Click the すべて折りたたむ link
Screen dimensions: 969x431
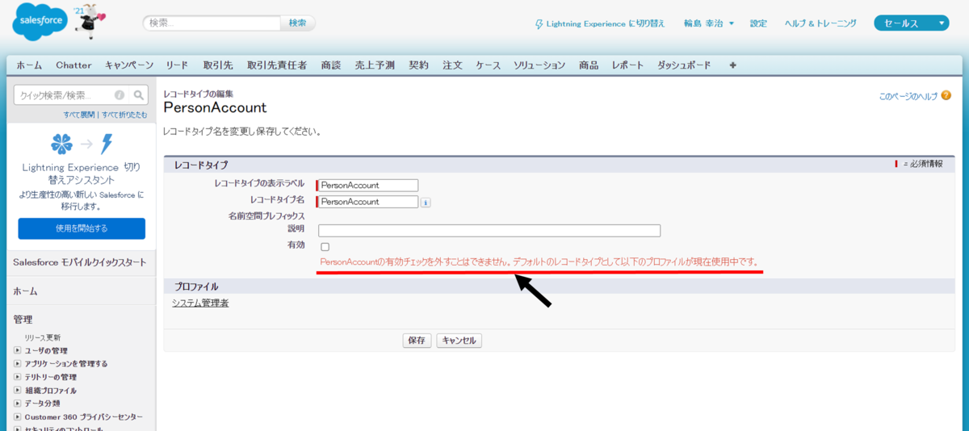(124, 115)
